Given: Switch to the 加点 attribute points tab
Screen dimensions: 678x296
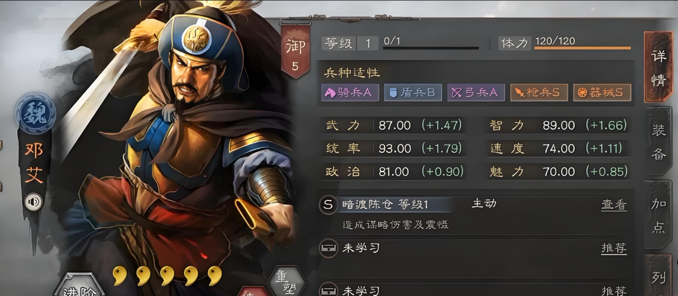Looking at the screenshot, I should (x=659, y=215).
